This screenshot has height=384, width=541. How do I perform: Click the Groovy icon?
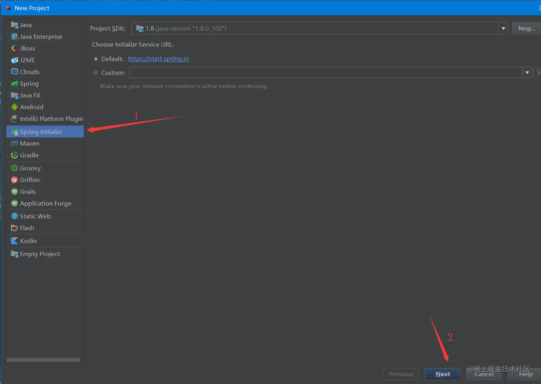tap(14, 168)
